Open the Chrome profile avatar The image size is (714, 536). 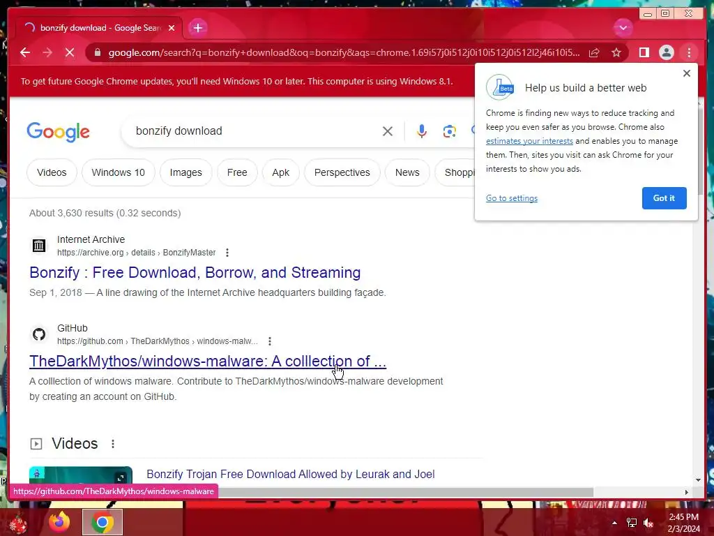click(666, 52)
